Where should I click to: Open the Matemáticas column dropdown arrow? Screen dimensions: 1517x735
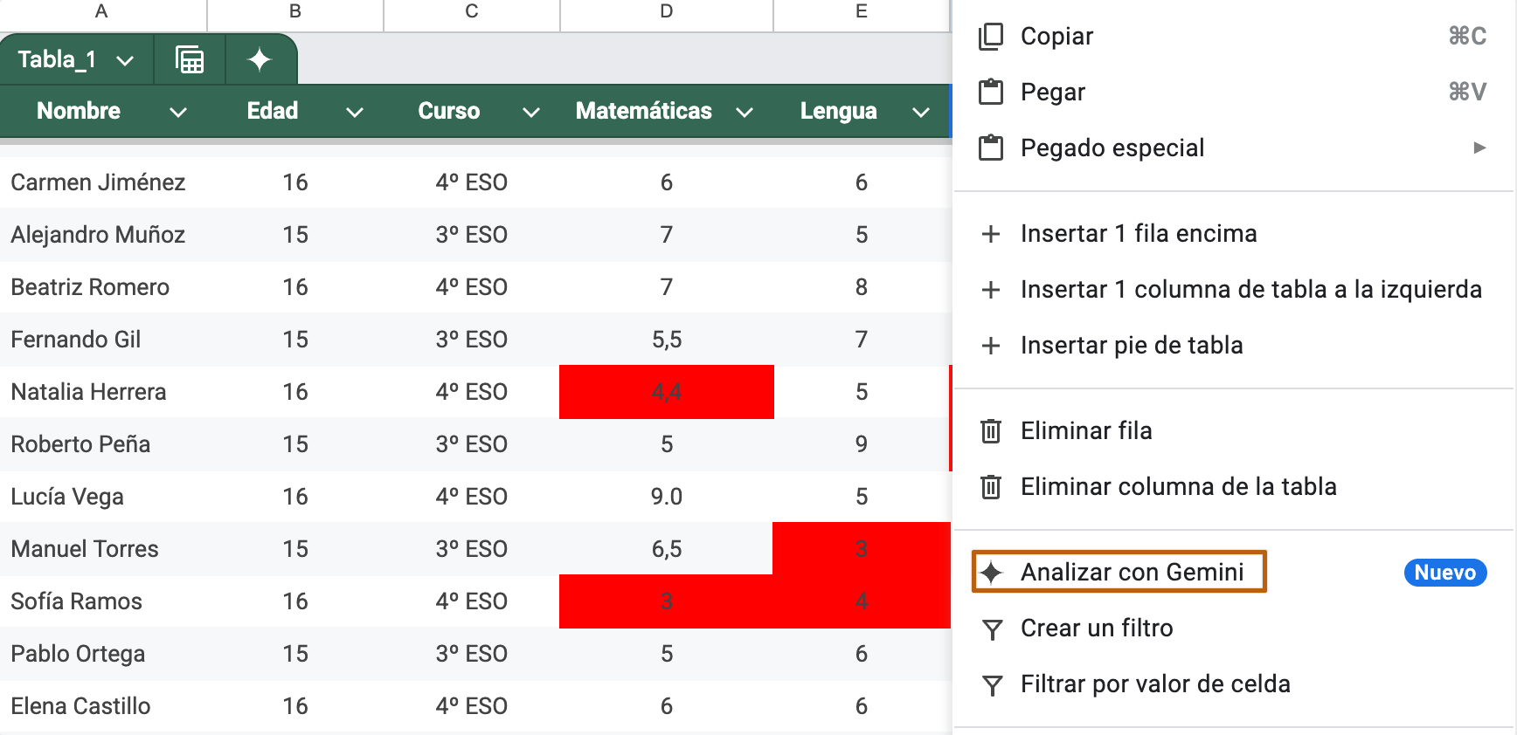point(745,112)
